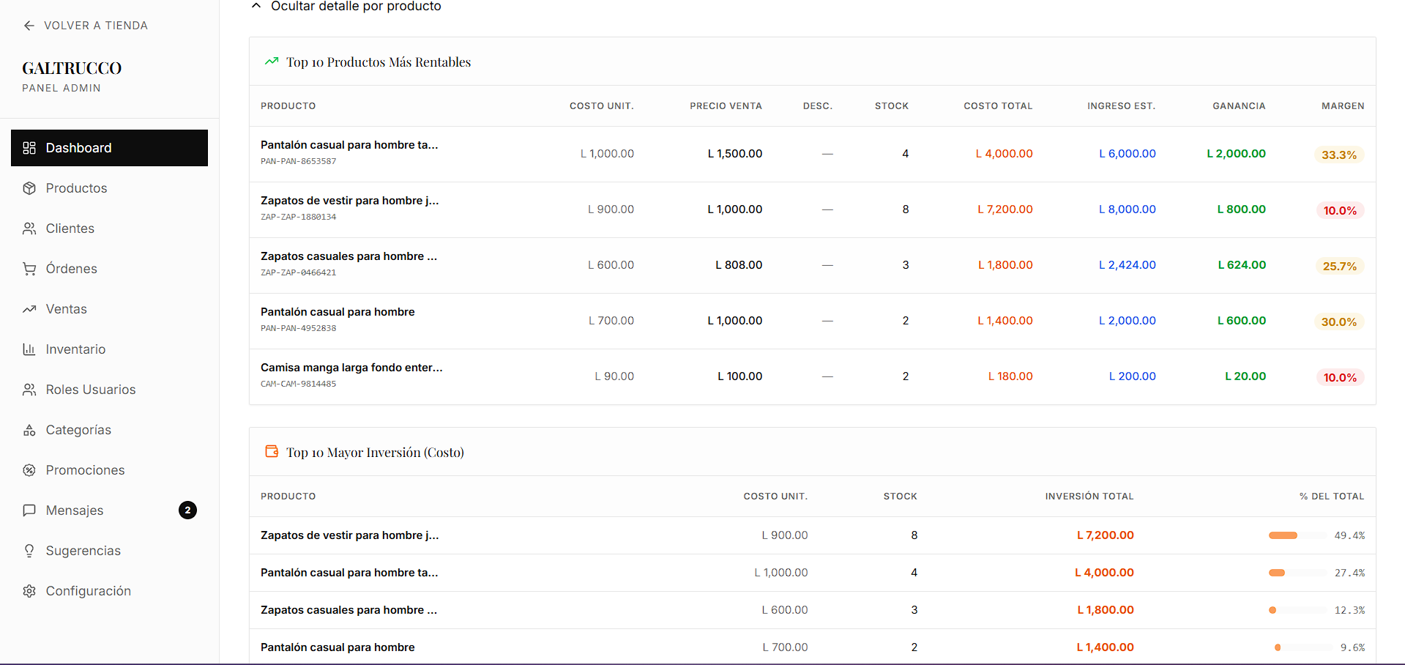The width and height of the screenshot is (1405, 665).
Task: Click the Inventario bar chart icon
Action: coord(29,349)
